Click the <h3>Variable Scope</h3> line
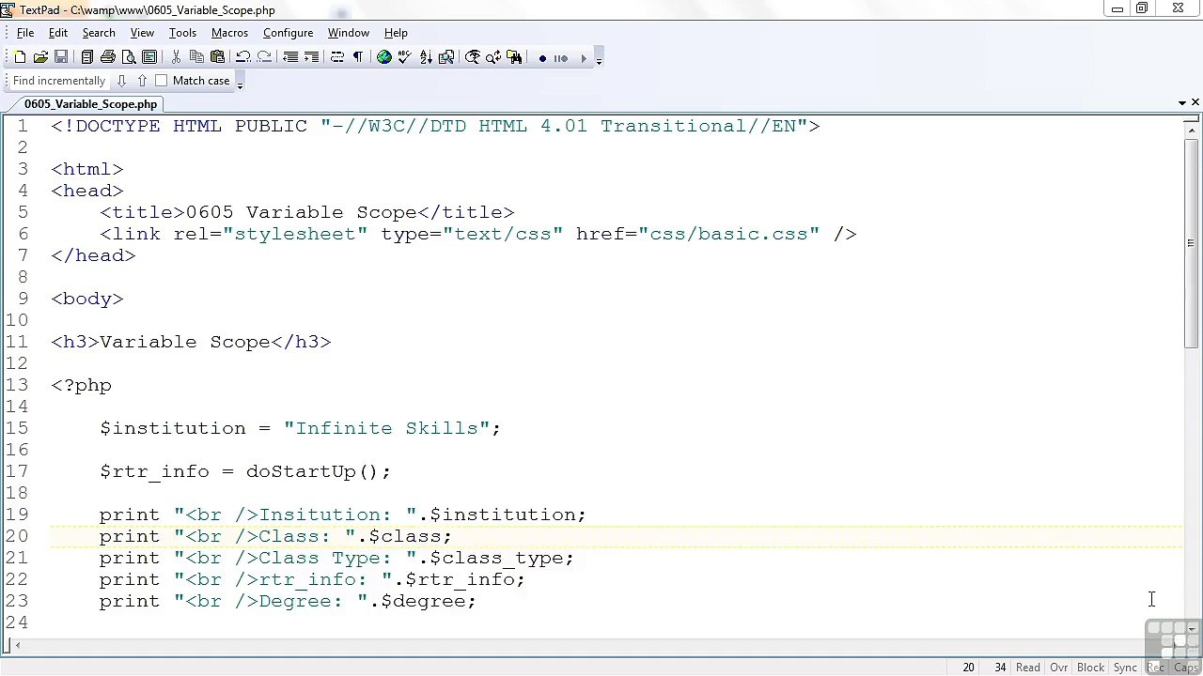Viewport: 1203px width, 676px height. (x=192, y=342)
